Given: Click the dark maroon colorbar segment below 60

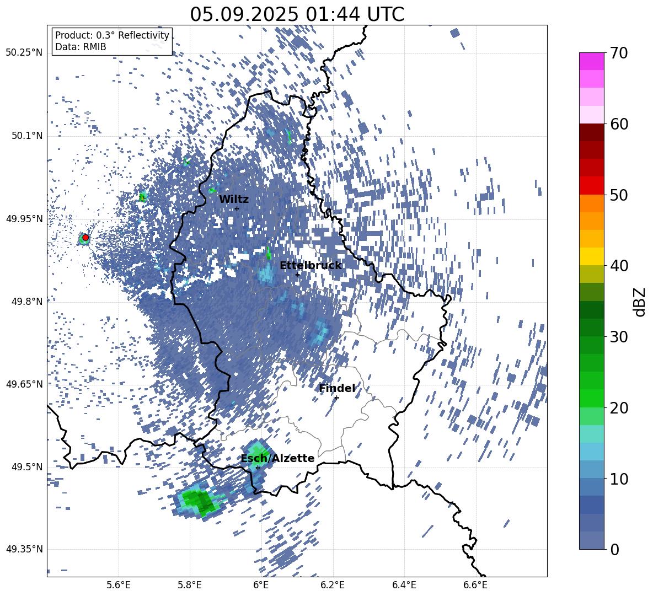Looking at the screenshot, I should 592,132.
